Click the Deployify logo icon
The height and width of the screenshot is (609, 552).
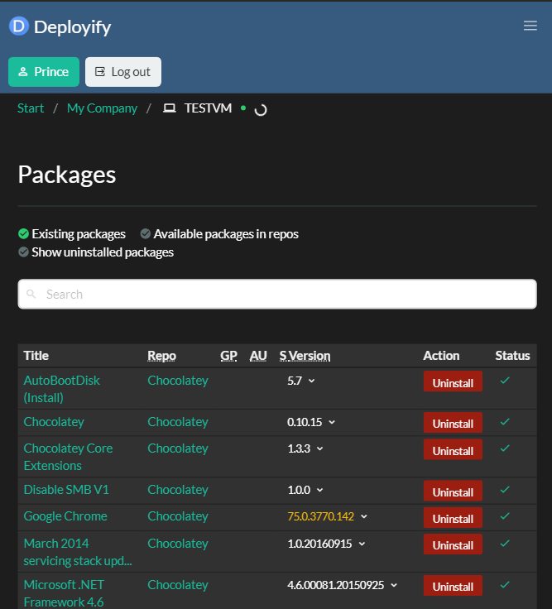pyautogui.click(x=19, y=26)
